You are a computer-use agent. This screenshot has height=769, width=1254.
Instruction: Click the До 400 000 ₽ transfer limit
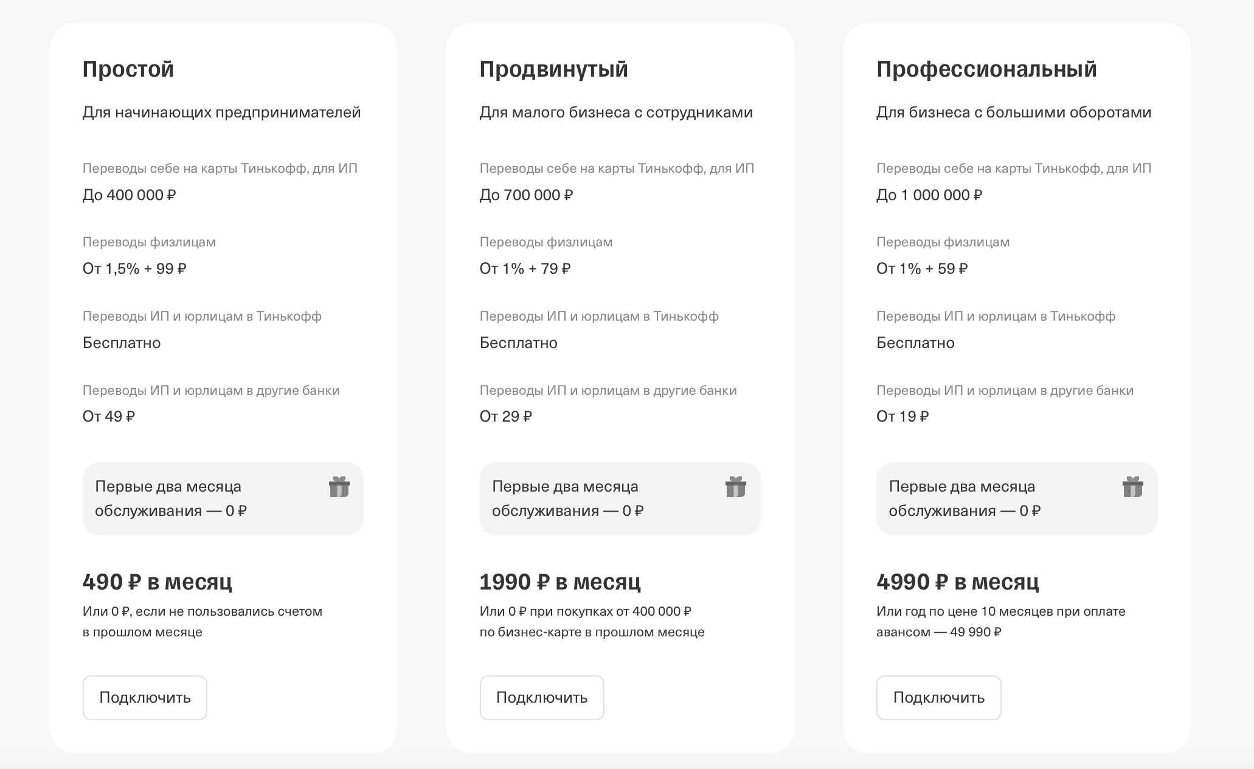click(130, 195)
